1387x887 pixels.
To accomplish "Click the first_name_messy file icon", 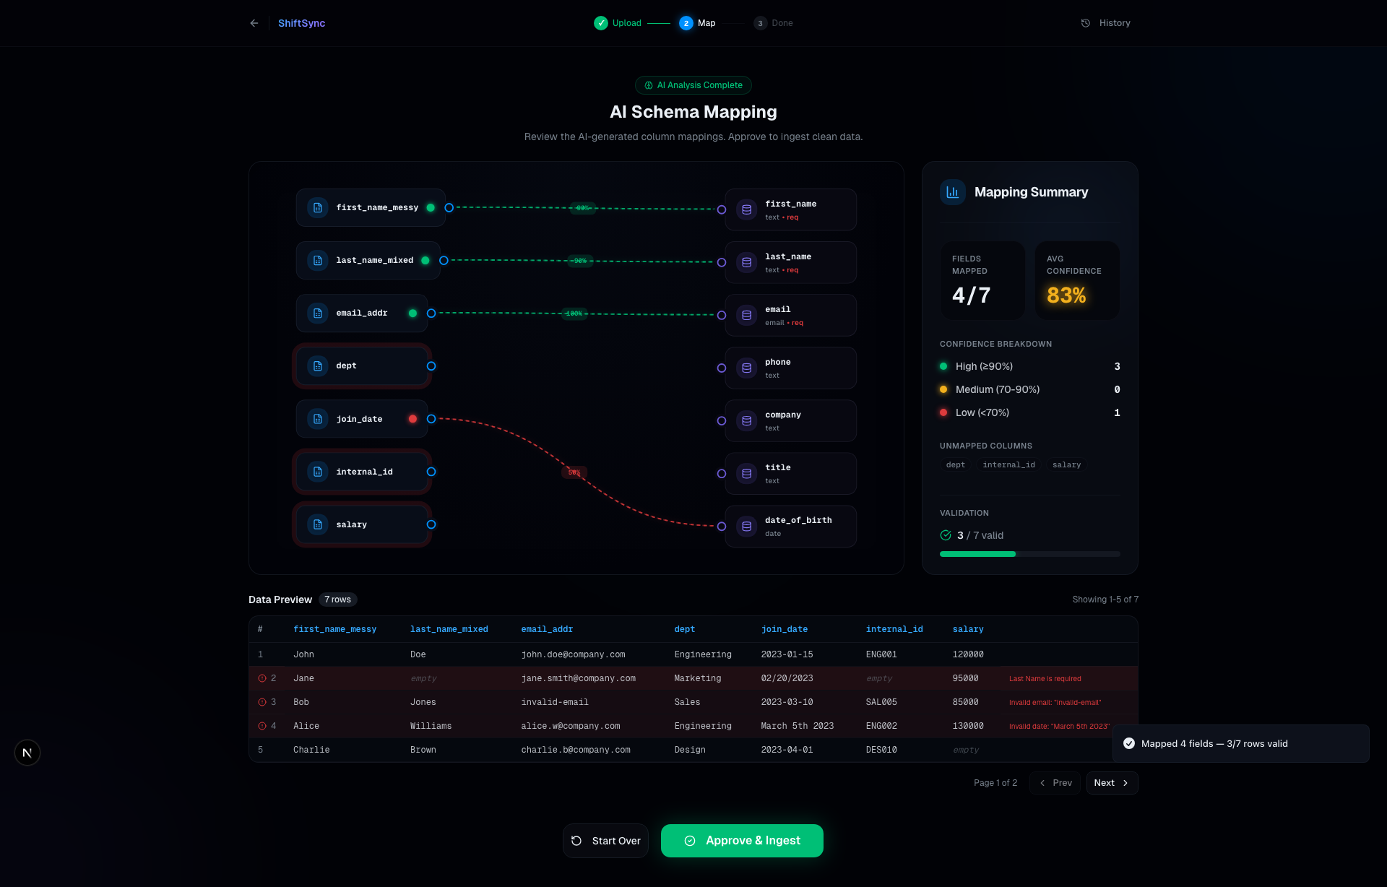I will coord(318,208).
